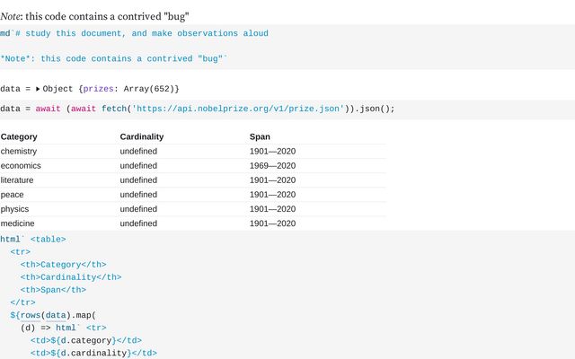
Task: Click the rendered Note paragraph text
Action: pos(94,16)
